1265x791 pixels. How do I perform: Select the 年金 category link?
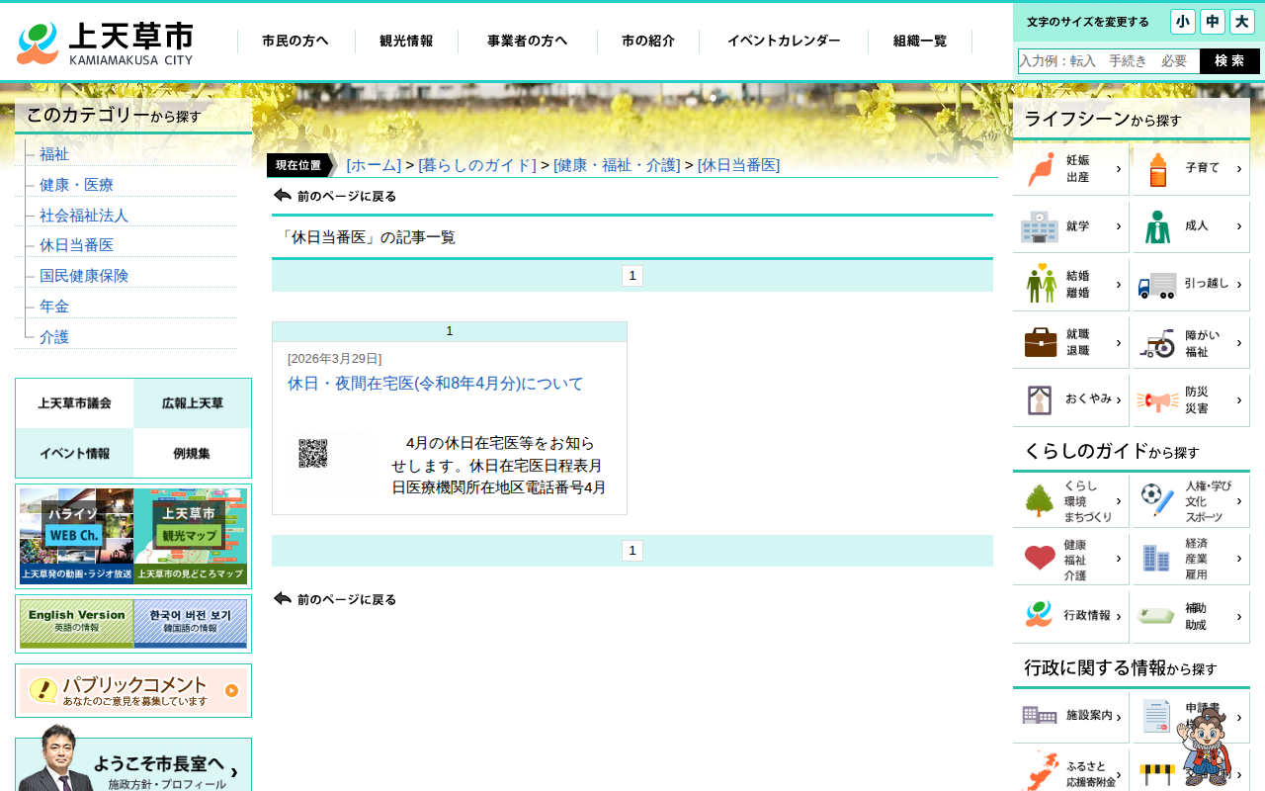[x=54, y=307]
